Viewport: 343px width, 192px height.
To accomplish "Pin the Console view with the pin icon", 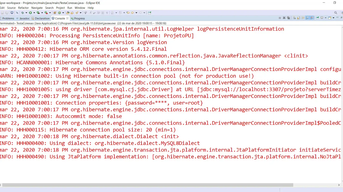I will tap(317, 18).
